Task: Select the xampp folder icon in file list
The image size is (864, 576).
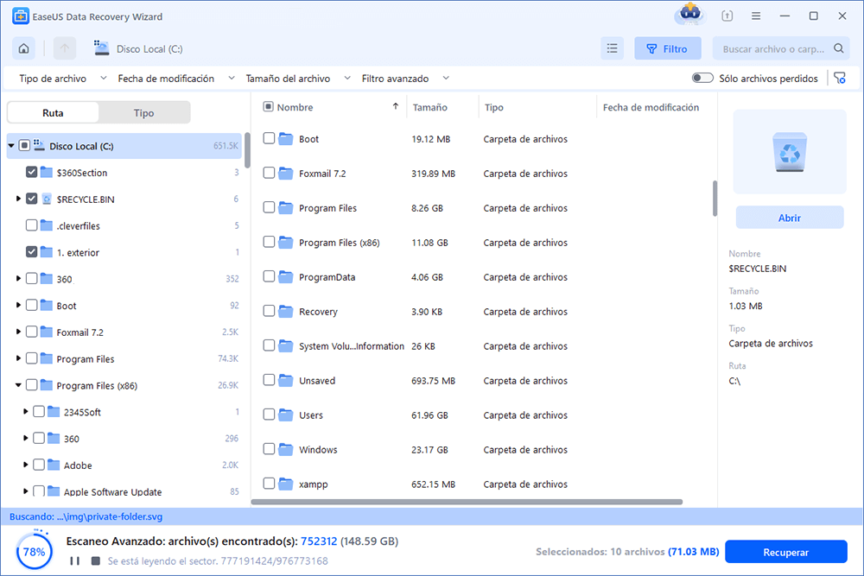Action: (285, 484)
